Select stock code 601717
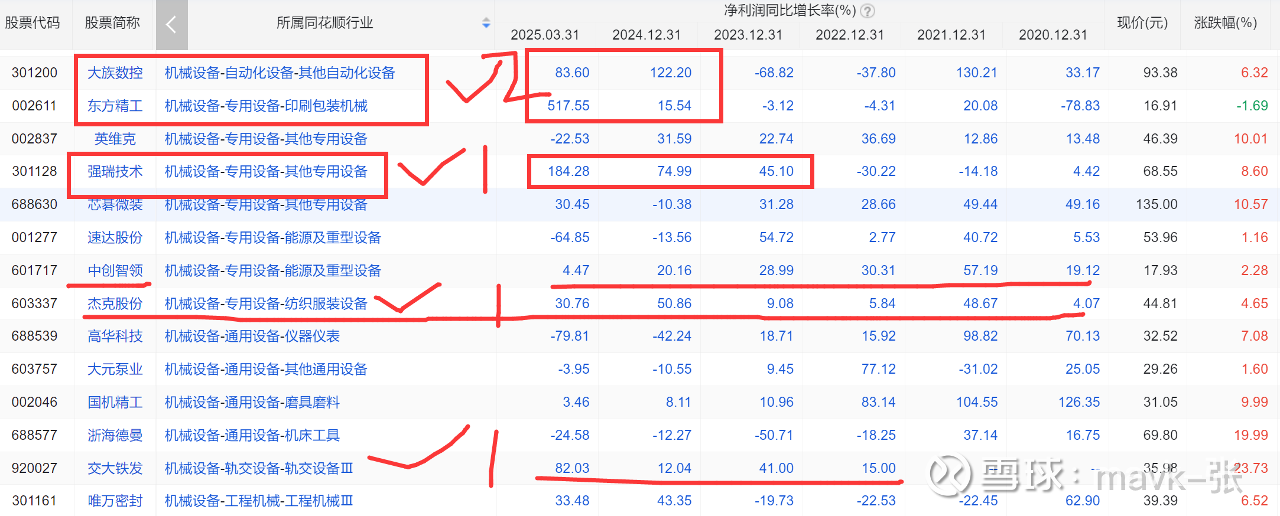The height and width of the screenshot is (516, 1280). click(35, 270)
